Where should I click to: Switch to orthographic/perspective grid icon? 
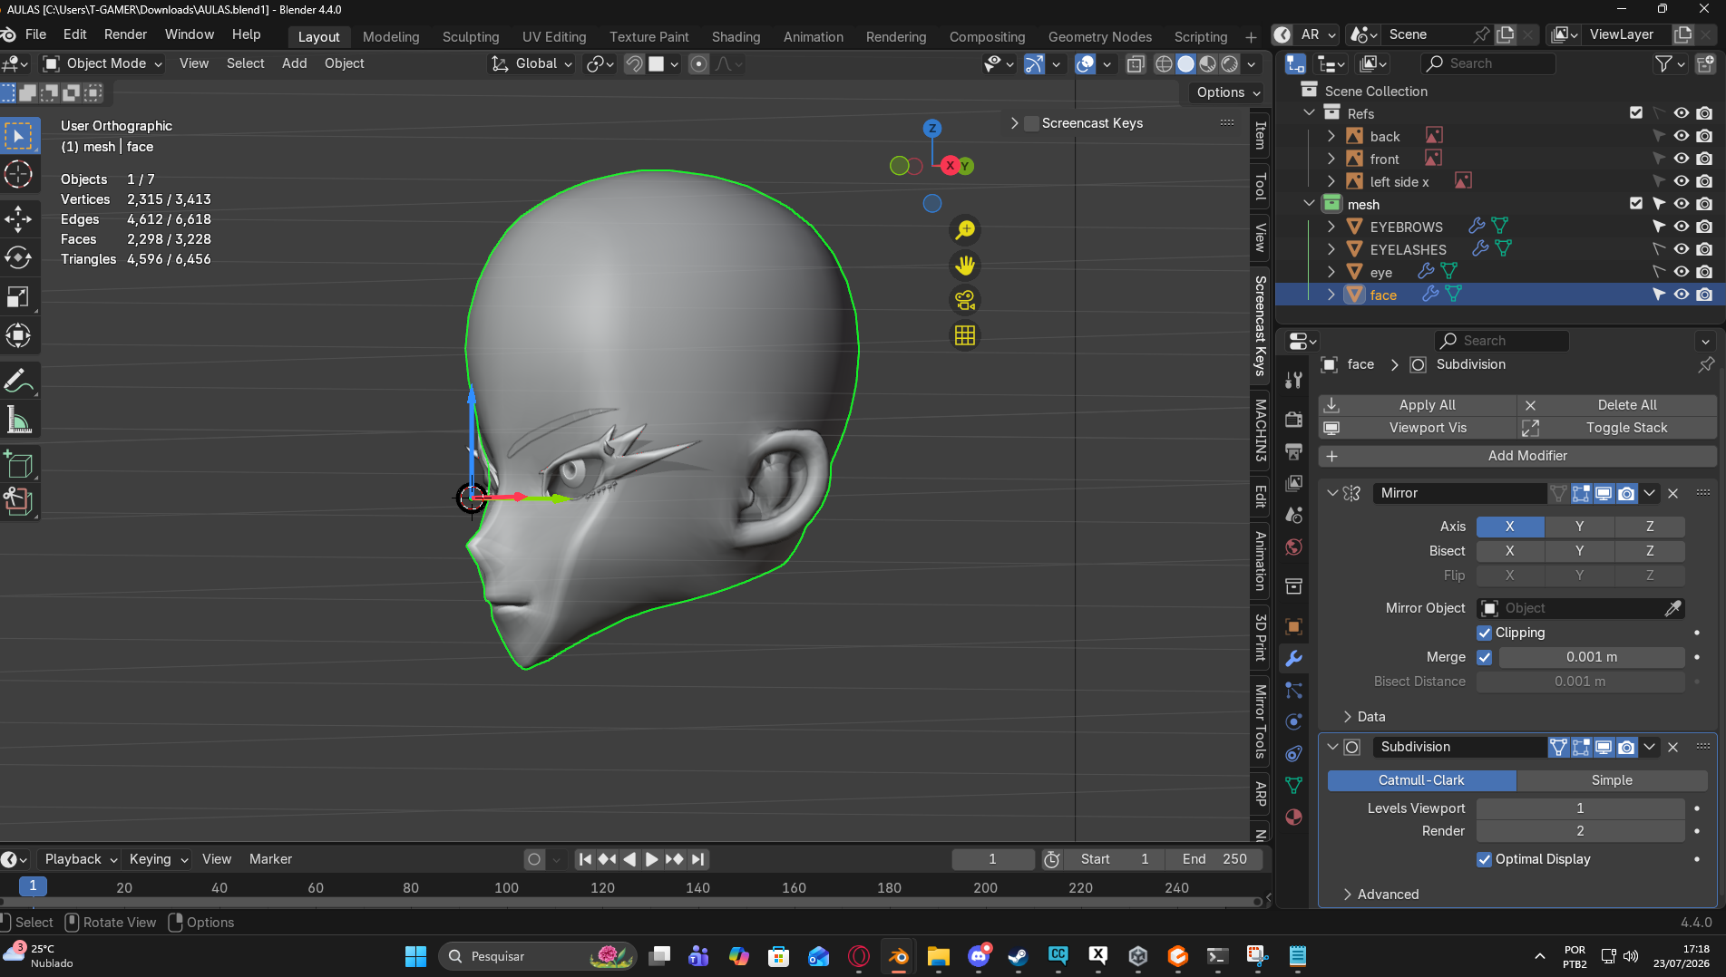[x=964, y=335]
